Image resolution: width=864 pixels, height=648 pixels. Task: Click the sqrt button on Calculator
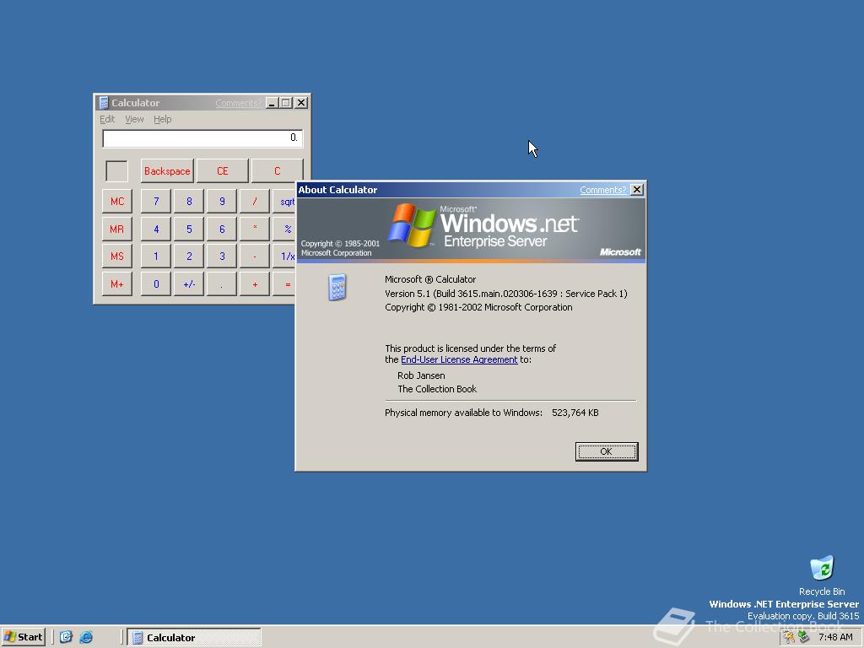pyautogui.click(x=284, y=201)
